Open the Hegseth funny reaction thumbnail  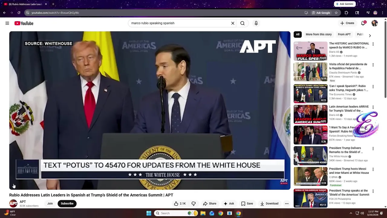coord(311,94)
